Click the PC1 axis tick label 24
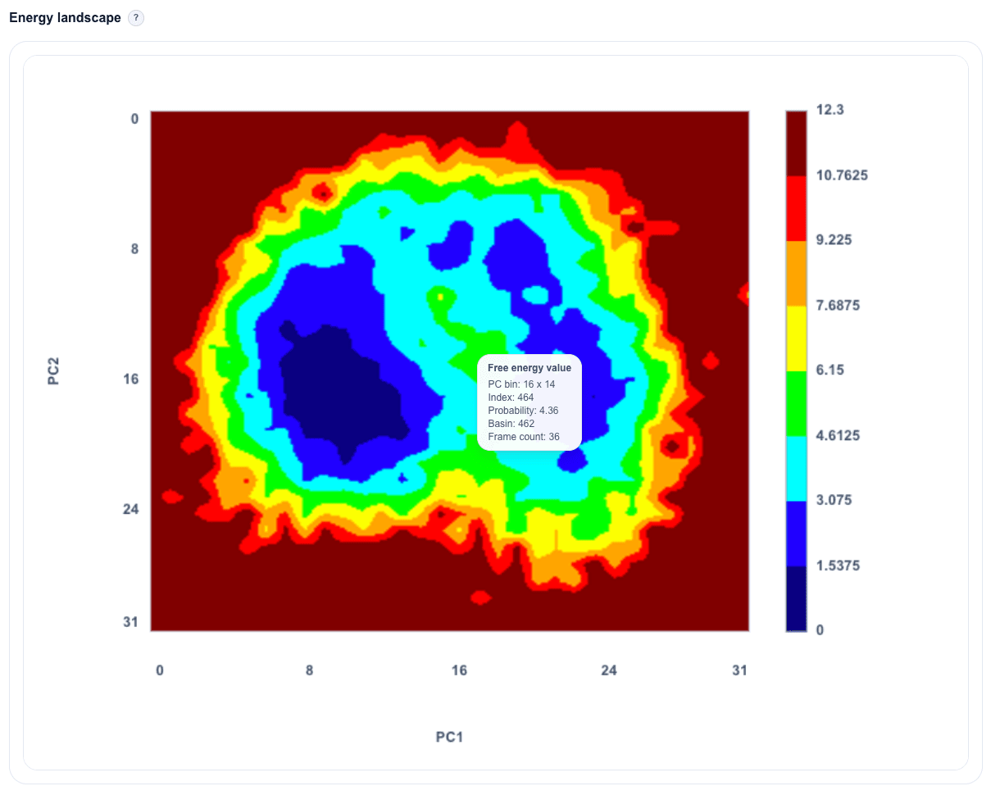 [609, 670]
